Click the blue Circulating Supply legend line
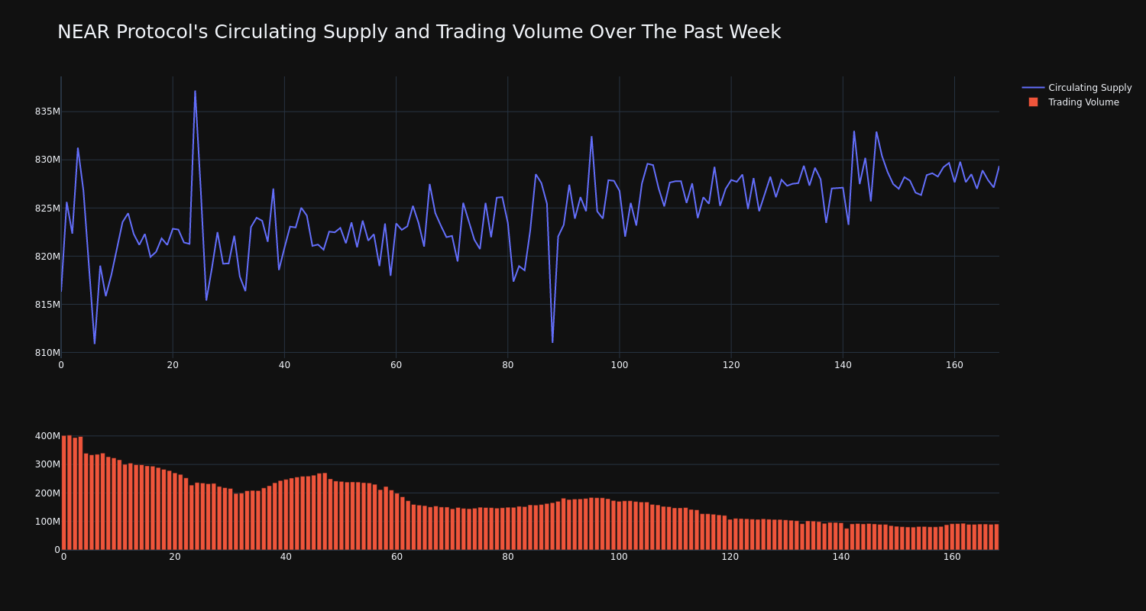Image resolution: width=1146 pixels, height=611 pixels. [x=1033, y=88]
